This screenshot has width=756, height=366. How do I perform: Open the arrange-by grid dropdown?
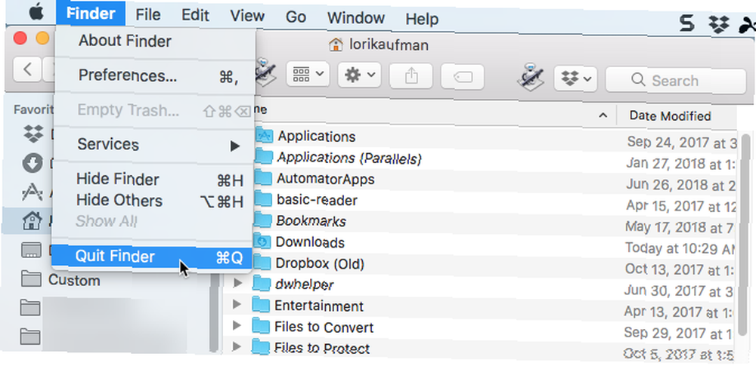[x=308, y=74]
